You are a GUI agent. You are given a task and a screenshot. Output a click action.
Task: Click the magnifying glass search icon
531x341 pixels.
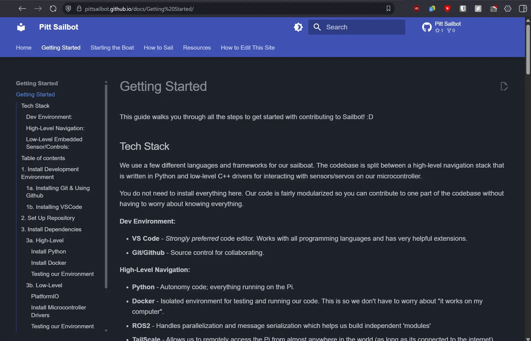(x=317, y=27)
